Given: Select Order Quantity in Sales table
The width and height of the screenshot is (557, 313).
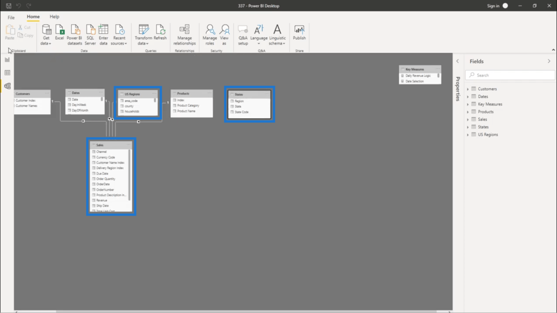Looking at the screenshot, I should pyautogui.click(x=106, y=179).
